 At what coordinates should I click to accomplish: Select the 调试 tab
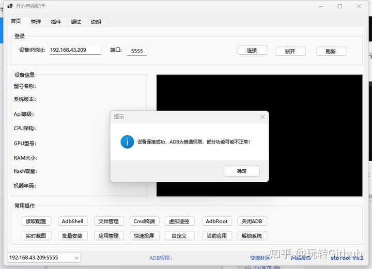pos(76,22)
